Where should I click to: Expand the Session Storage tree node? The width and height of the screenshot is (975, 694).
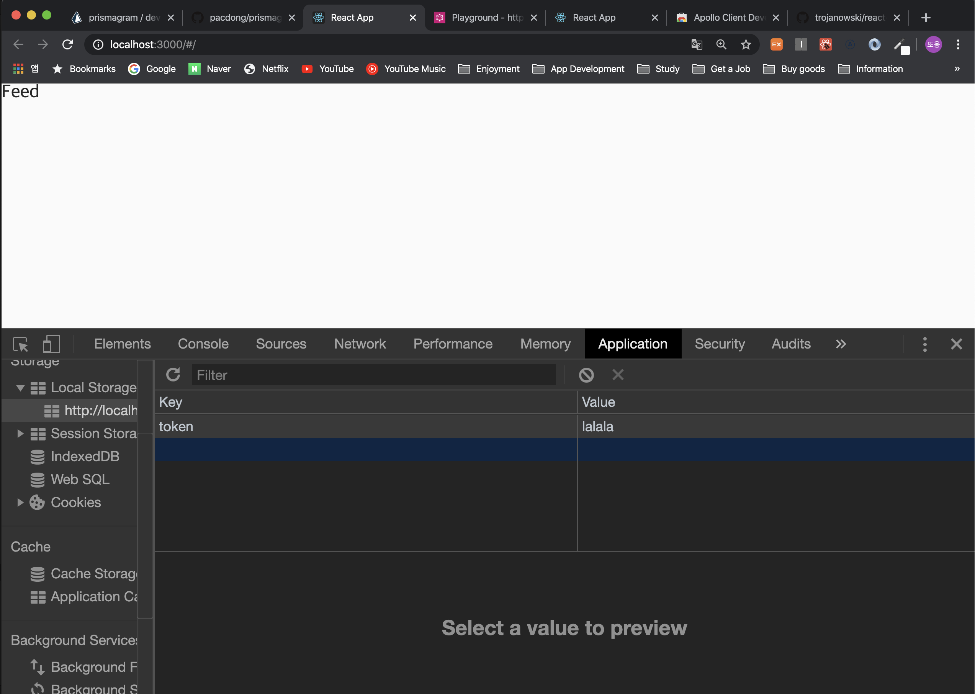[x=20, y=433]
